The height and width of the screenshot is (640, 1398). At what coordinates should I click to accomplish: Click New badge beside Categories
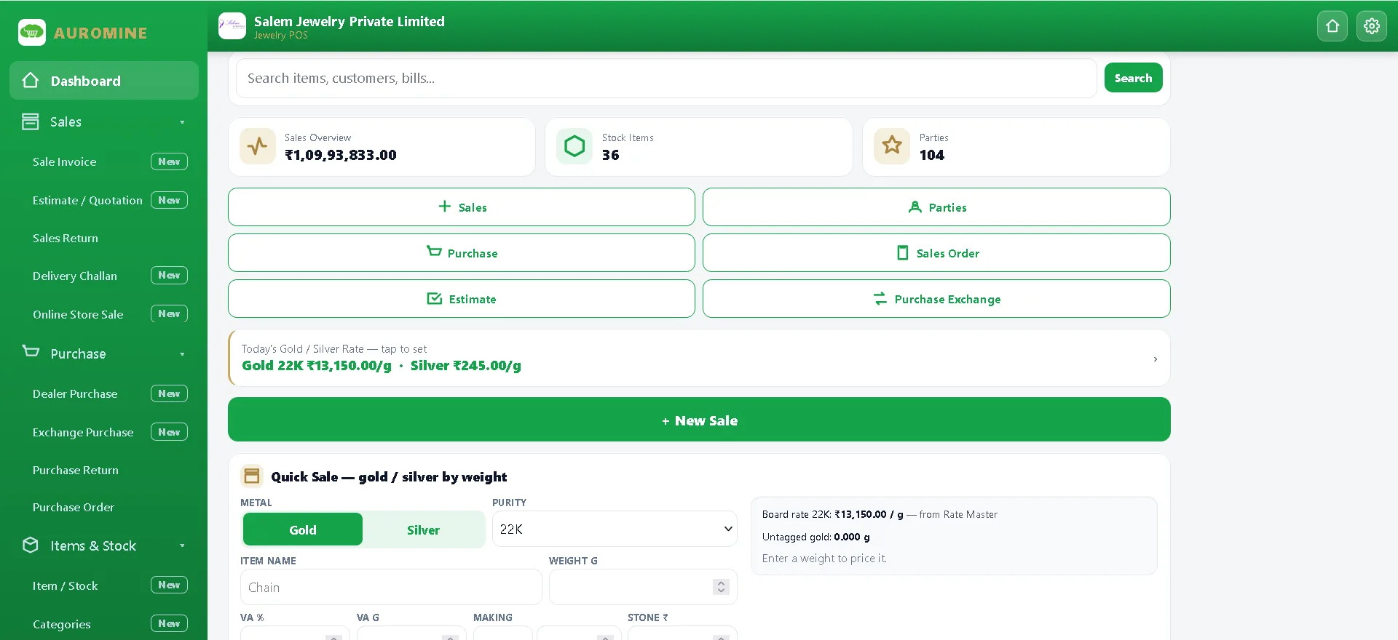(169, 623)
